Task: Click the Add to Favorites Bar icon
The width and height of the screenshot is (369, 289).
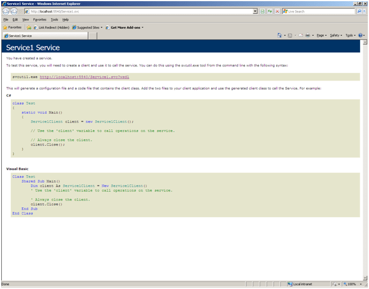Action: point(29,27)
